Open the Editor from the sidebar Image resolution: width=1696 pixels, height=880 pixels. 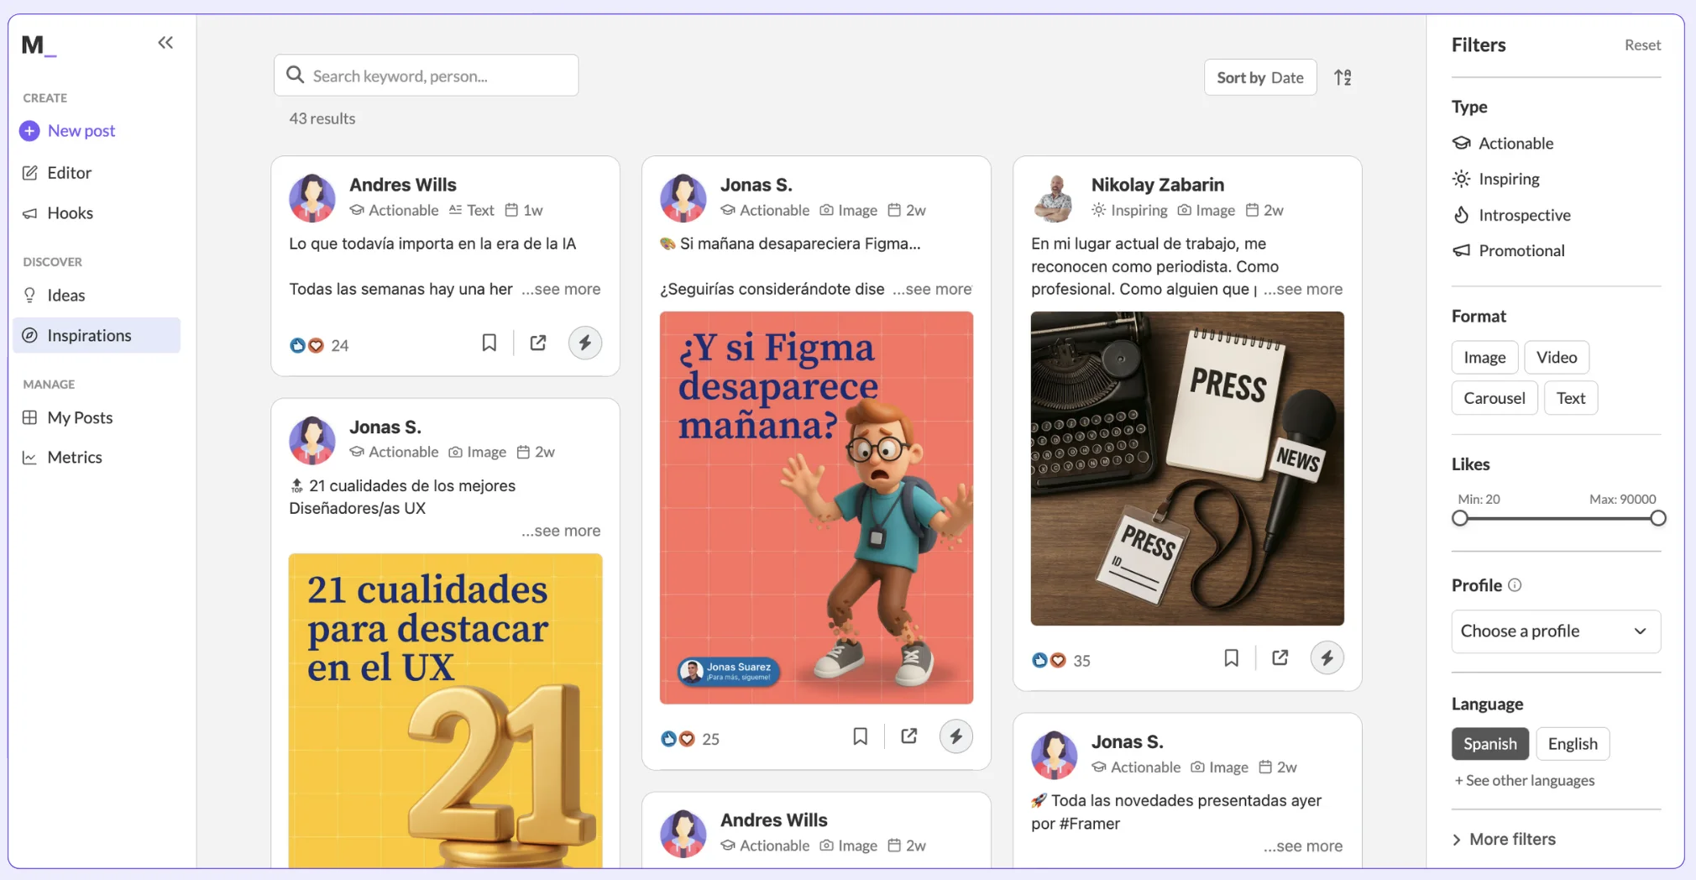click(x=71, y=172)
